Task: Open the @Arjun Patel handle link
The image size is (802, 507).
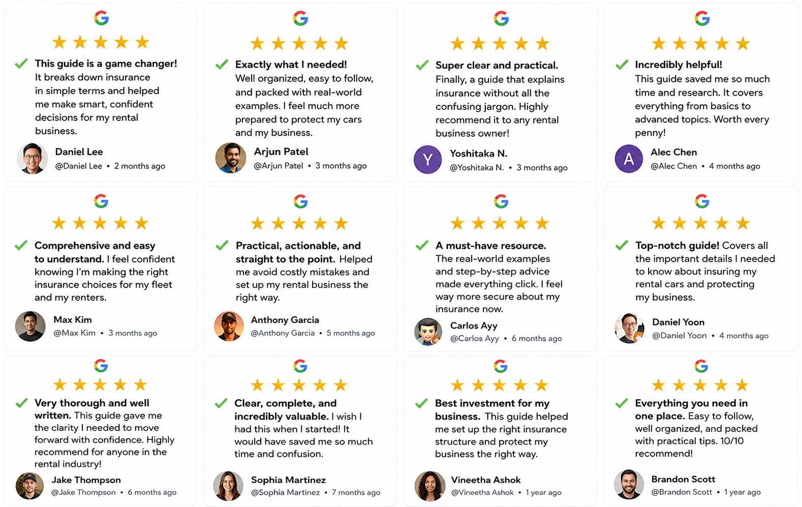Action: pyautogui.click(x=279, y=166)
